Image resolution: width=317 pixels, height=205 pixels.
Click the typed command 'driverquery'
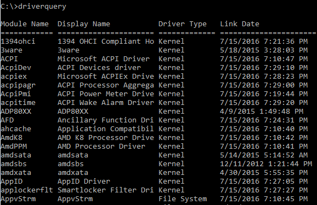42,7
